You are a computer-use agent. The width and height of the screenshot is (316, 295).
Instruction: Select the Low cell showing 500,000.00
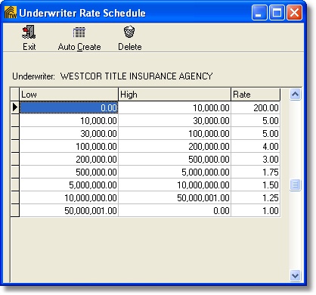pyautogui.click(x=69, y=172)
